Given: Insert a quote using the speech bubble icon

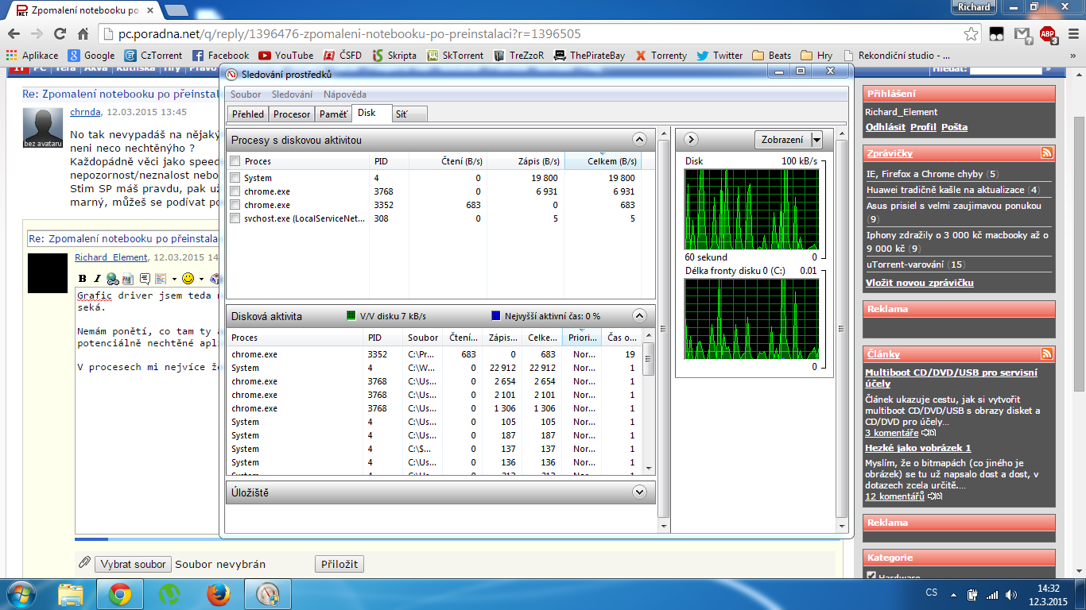Looking at the screenshot, I should (145, 279).
